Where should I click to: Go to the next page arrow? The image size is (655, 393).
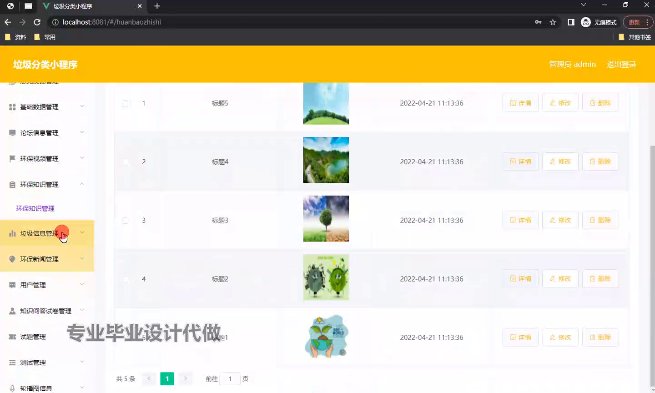click(x=186, y=378)
